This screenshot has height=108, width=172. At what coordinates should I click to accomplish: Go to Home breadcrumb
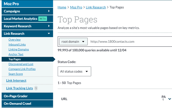coord(62,7)
